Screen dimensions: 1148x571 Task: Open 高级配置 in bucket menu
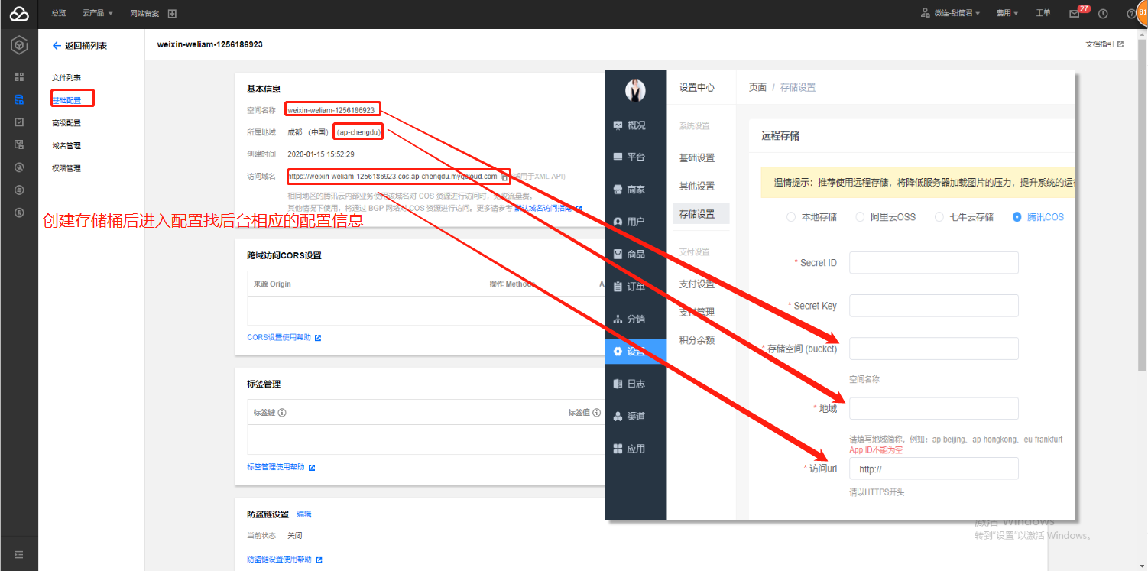tap(66, 123)
